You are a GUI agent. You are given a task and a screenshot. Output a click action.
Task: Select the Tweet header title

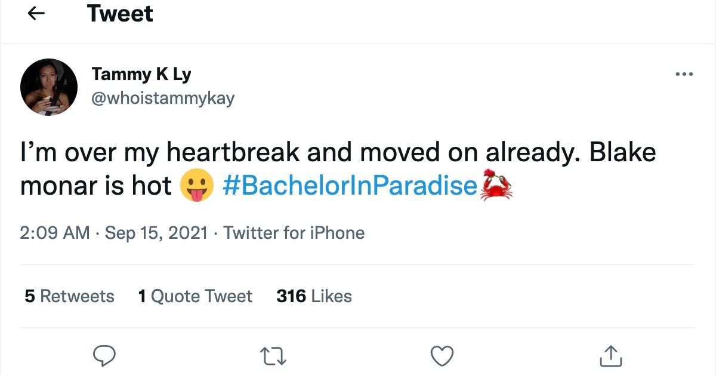click(119, 13)
